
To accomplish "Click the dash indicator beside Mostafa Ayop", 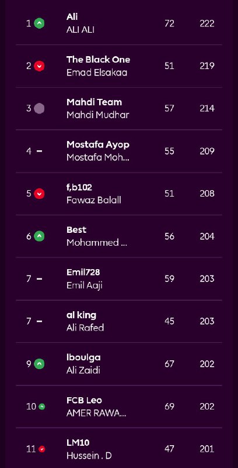I will [x=39, y=151].
